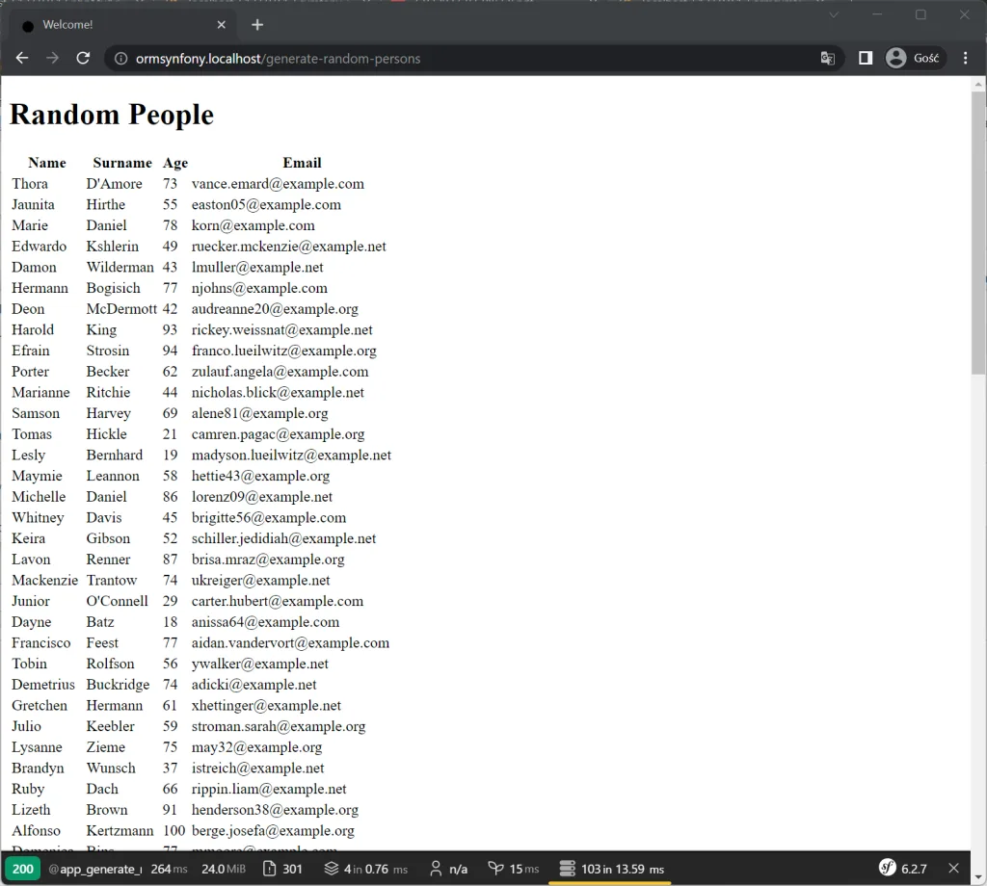The width and height of the screenshot is (987, 886).
Task: Open the cache panel 4 in 0.76 ms
Action: (x=365, y=869)
